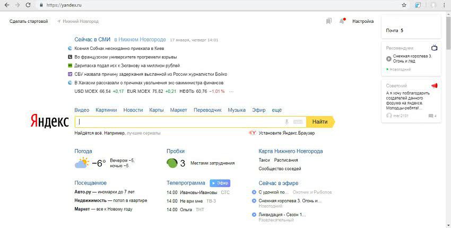Expand the 'ещё' services list
The width and height of the screenshot is (451, 228).
tap(276, 110)
